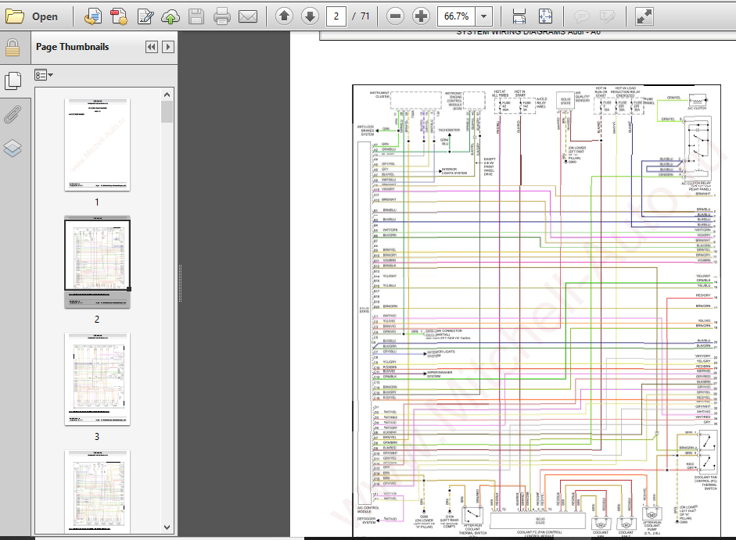The image size is (736, 540).
Task: Open the Layers pane icon
Action: point(13,148)
